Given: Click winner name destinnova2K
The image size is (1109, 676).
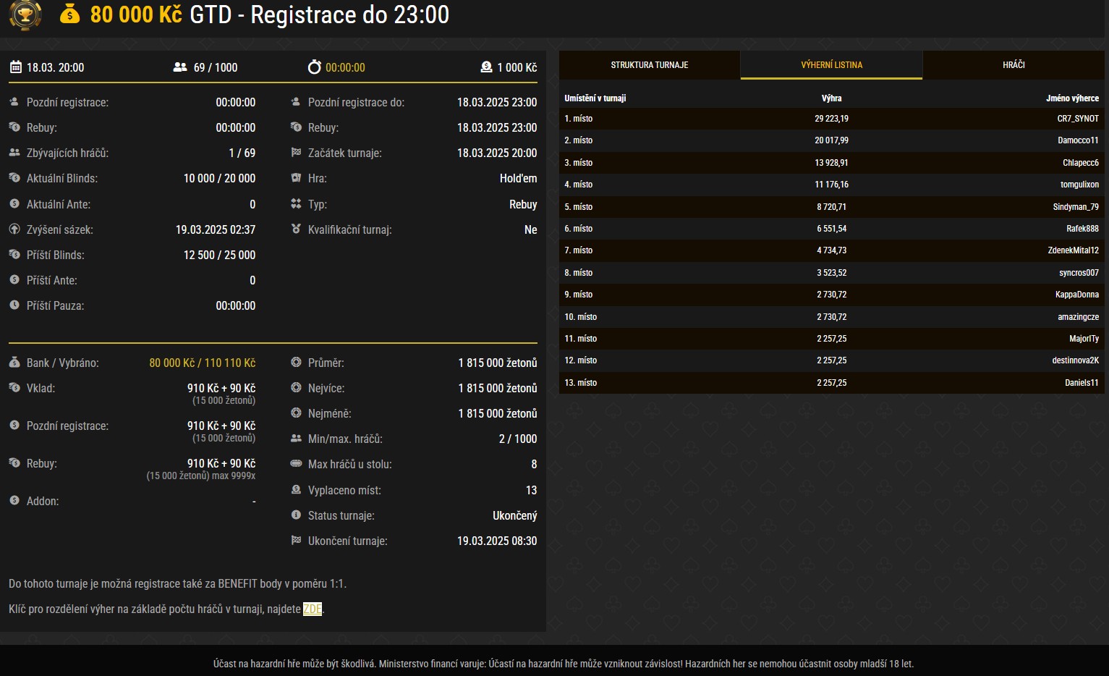Looking at the screenshot, I should pos(1076,360).
